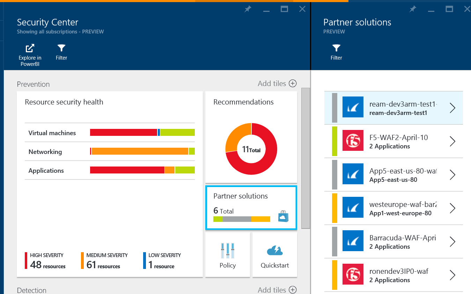Open Filter in Partner solutions blade

click(336, 52)
